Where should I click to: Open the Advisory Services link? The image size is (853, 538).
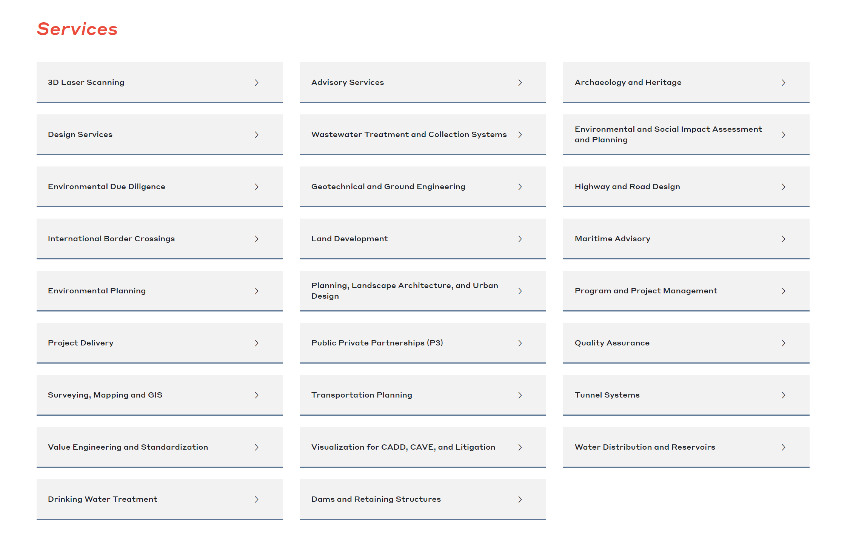pos(423,82)
